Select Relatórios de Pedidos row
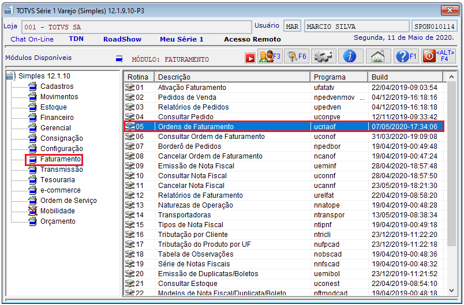464x305 pixels. (283, 107)
